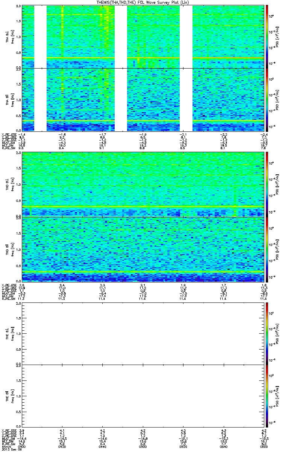Click the THD B∥ PSD color bar
The height and width of the screenshot is (452, 282).
click(x=267, y=249)
